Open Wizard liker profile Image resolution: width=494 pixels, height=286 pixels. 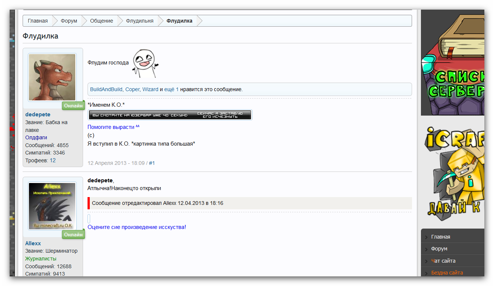tap(150, 89)
